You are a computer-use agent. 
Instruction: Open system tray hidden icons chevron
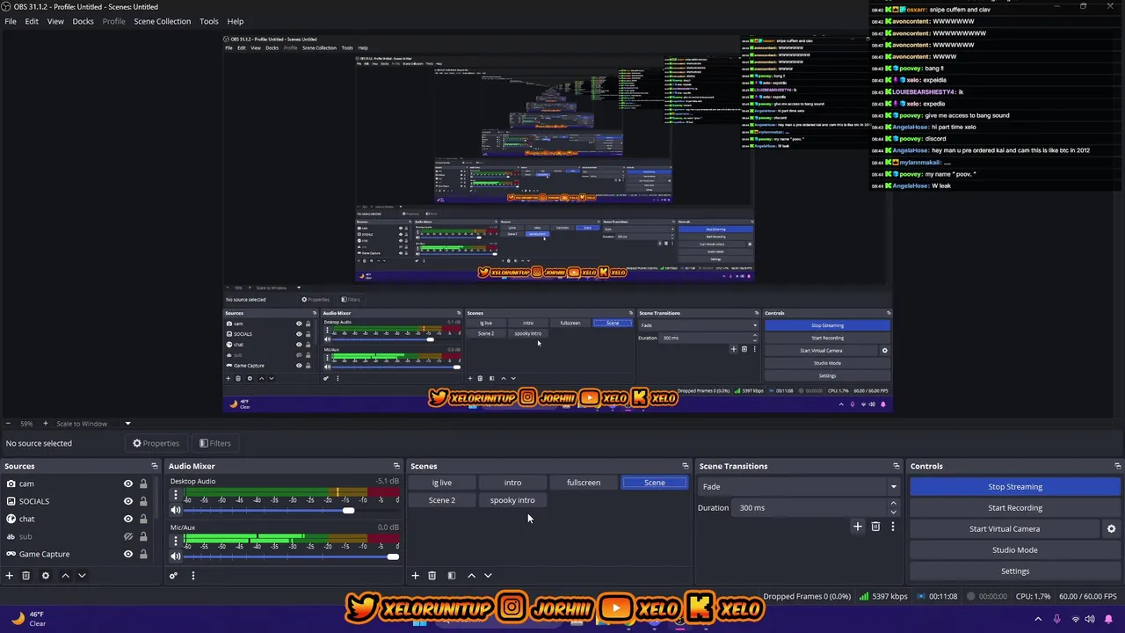click(x=1039, y=619)
